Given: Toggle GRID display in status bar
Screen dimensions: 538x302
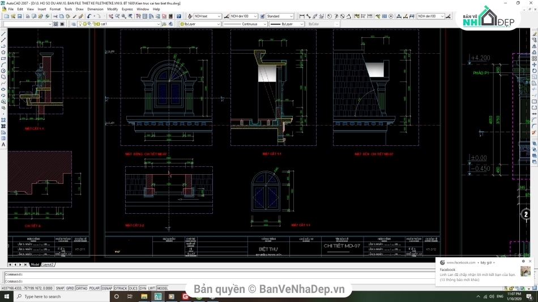Looking at the screenshot, I should [70, 288].
